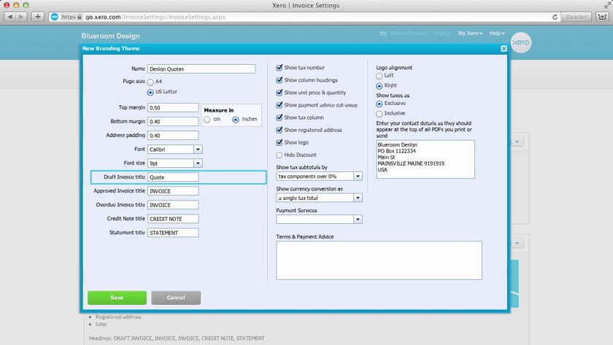The height and width of the screenshot is (345, 613).
Task: Show taxes as Inclusive
Action: [x=379, y=114]
